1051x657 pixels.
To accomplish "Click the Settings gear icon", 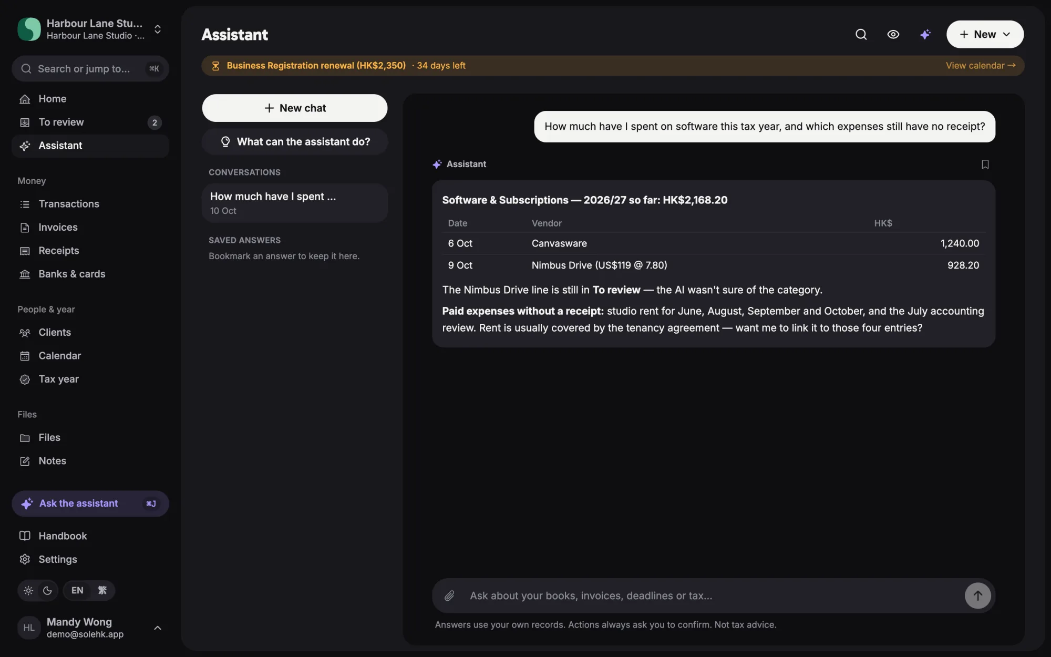I will pyautogui.click(x=25, y=559).
